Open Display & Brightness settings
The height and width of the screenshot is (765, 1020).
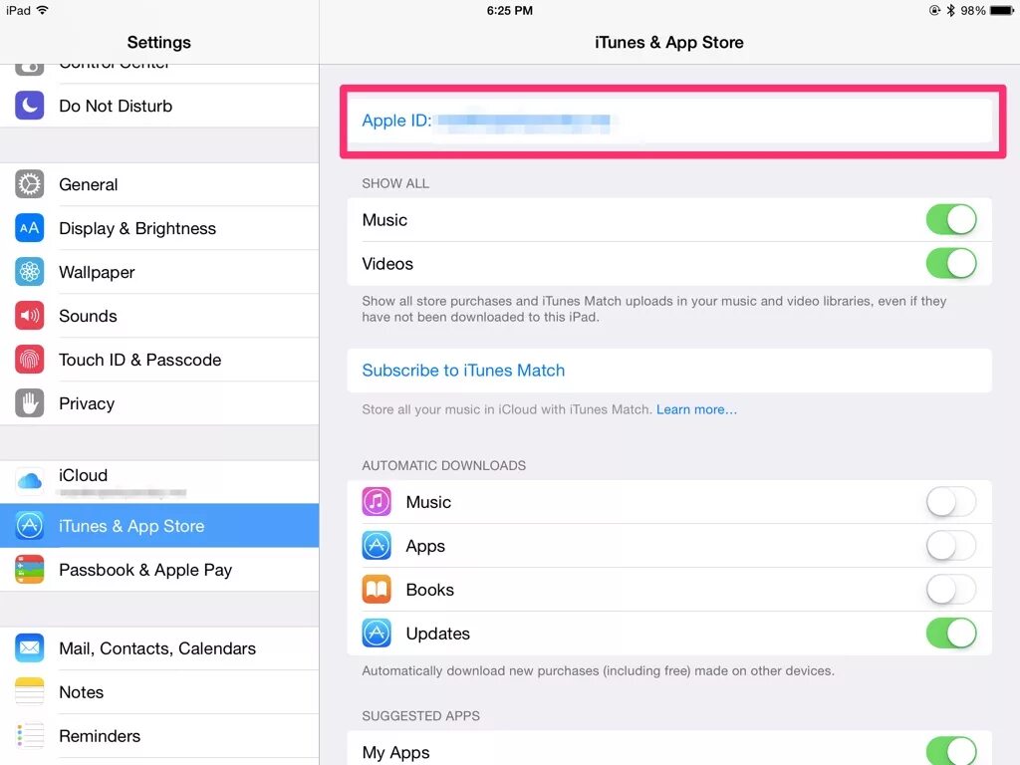[159, 228]
